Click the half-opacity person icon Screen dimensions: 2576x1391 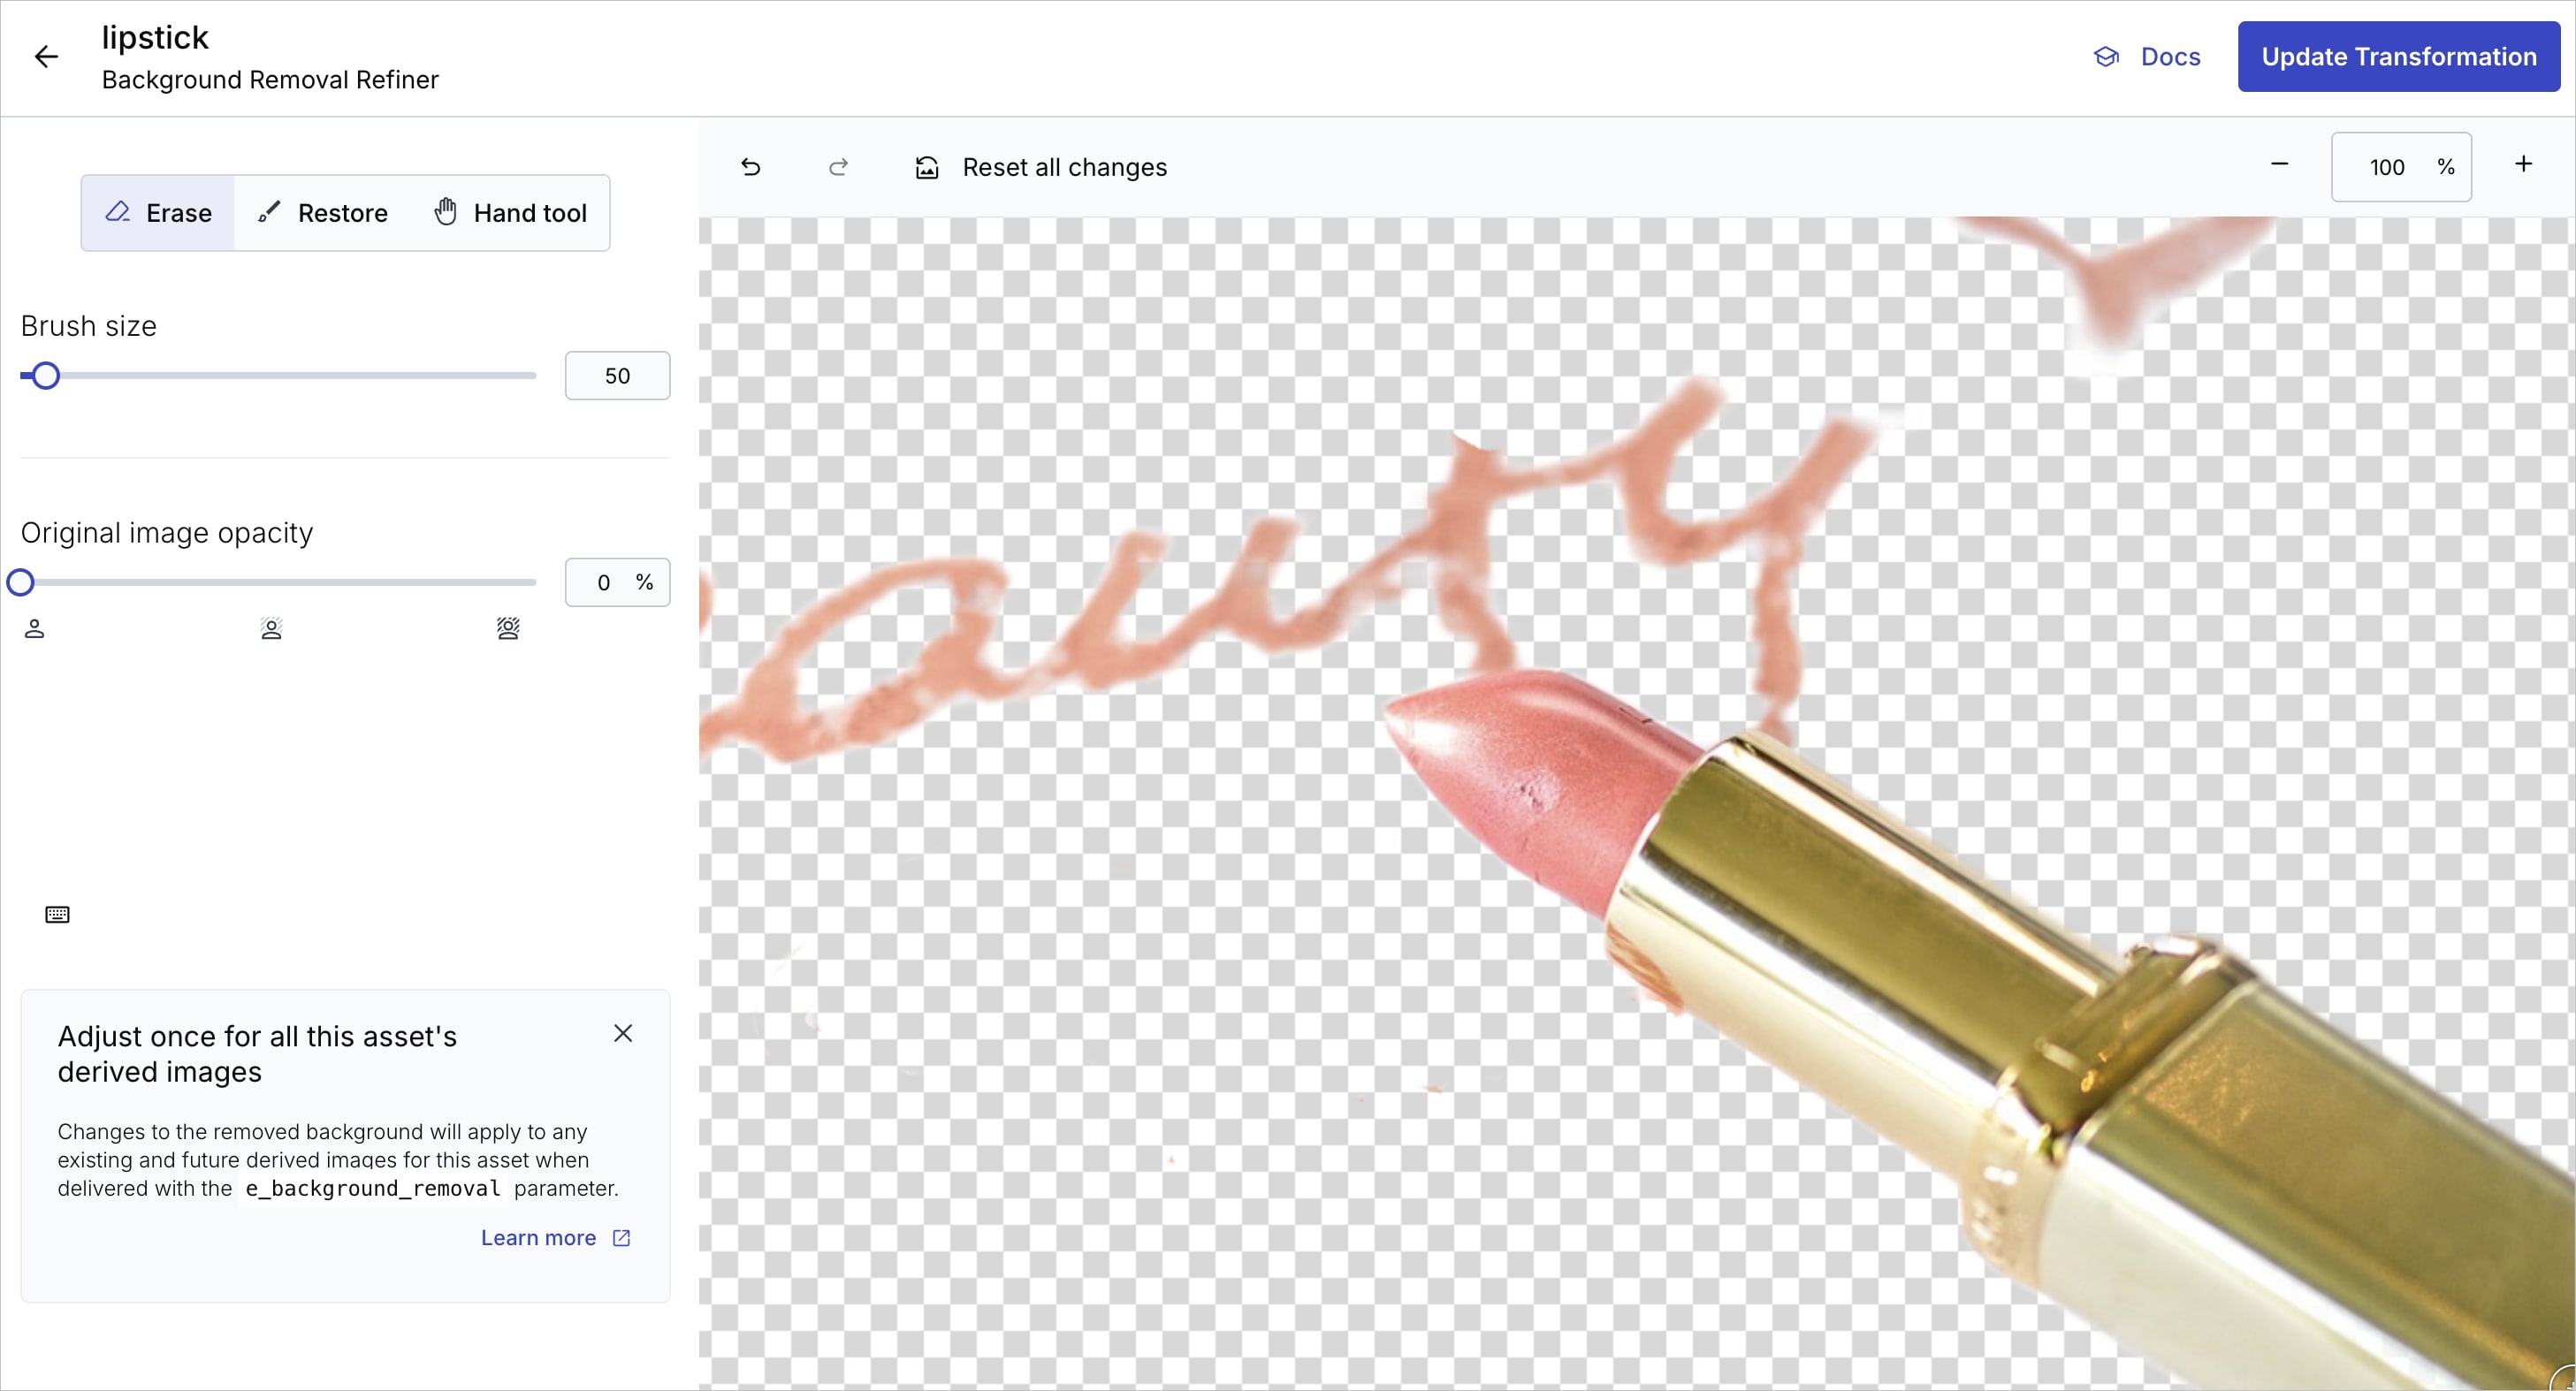(x=271, y=629)
